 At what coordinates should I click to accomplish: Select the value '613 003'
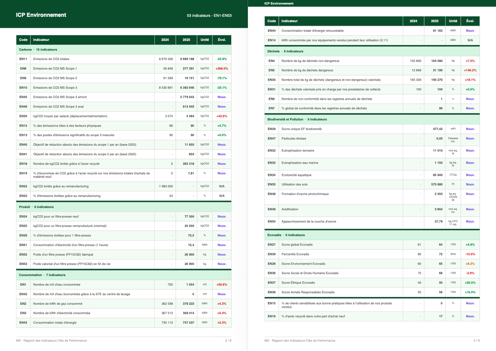188,107
